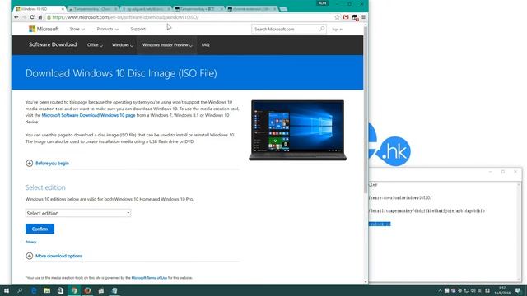Image resolution: width=527 pixels, height=296 pixels.
Task: Switch to the adguard.net tab
Action: [x=146, y=9]
